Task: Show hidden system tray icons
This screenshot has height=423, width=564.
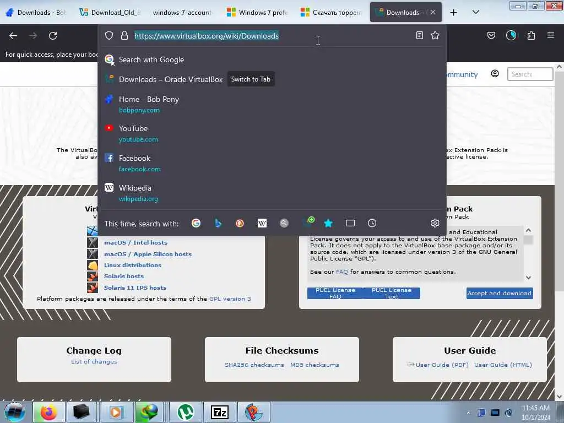Action: point(468,413)
